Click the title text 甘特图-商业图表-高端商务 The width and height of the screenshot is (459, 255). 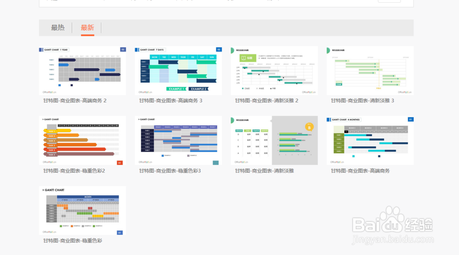click(360, 170)
